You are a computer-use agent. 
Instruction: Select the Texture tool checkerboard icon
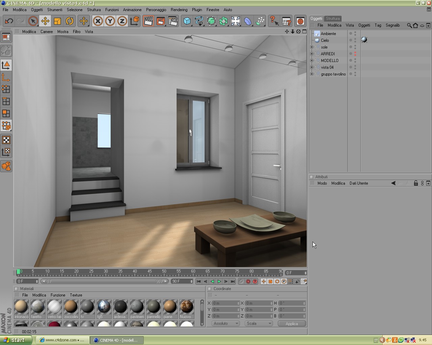pyautogui.click(x=6, y=140)
